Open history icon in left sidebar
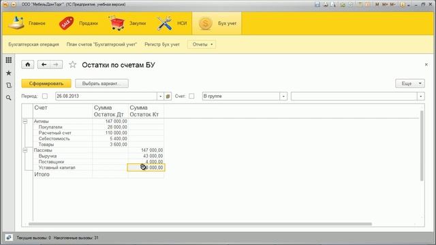The image size is (436, 245). pos(9,85)
